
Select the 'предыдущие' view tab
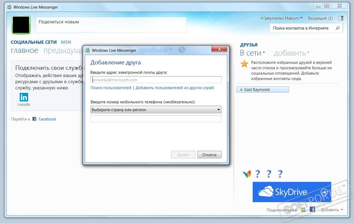tap(63, 50)
